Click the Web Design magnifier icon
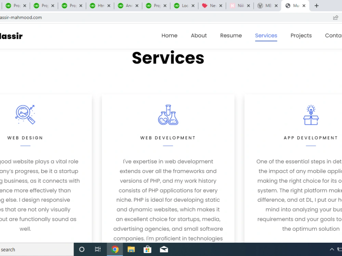The height and width of the screenshot is (256, 342). point(25,114)
